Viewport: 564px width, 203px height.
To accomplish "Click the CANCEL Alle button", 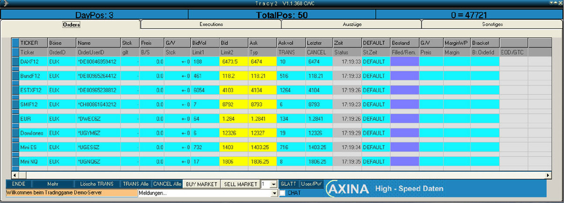I will click(167, 184).
